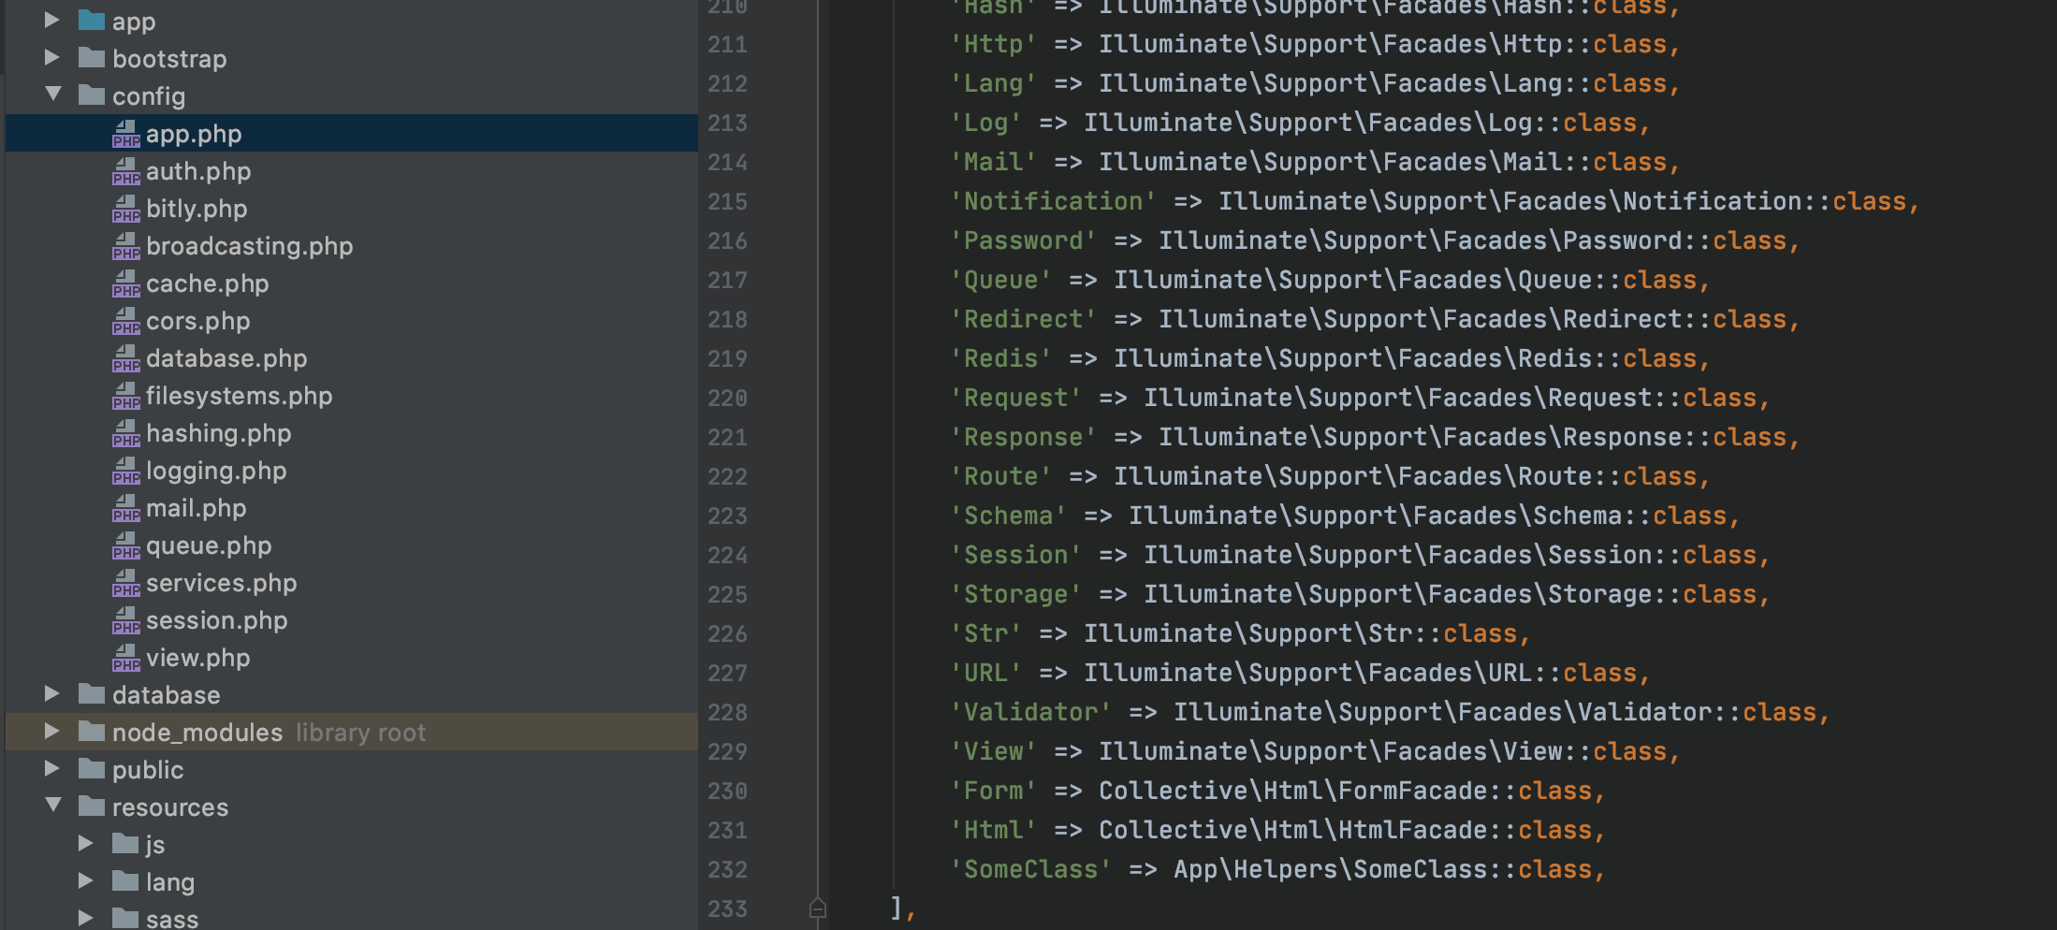This screenshot has height=930, width=2057.
Task: Click the PHP icon beside queue.php
Action: [126, 545]
